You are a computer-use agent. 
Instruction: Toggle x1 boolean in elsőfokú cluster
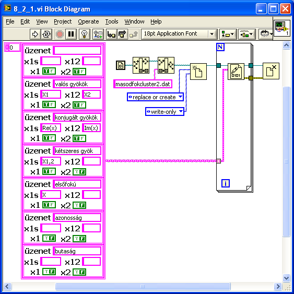[49, 205]
